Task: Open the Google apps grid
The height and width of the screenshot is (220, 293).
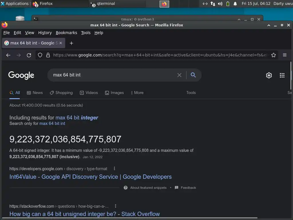Action: click(x=282, y=75)
